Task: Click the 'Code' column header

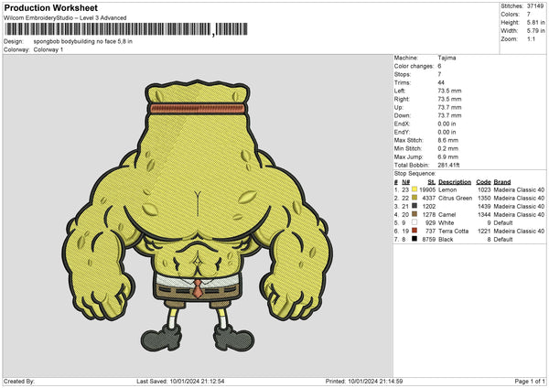Action: (x=483, y=182)
